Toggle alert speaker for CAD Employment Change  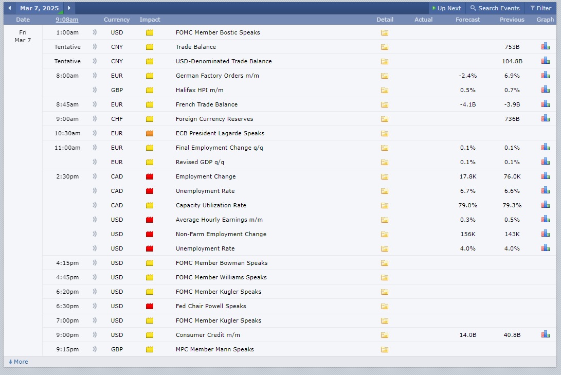click(95, 176)
